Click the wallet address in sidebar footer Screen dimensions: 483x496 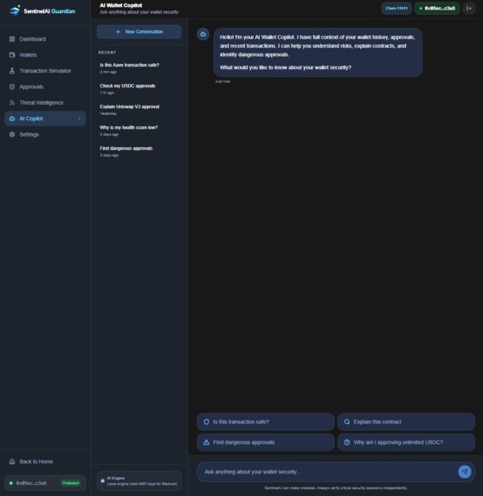(31, 483)
